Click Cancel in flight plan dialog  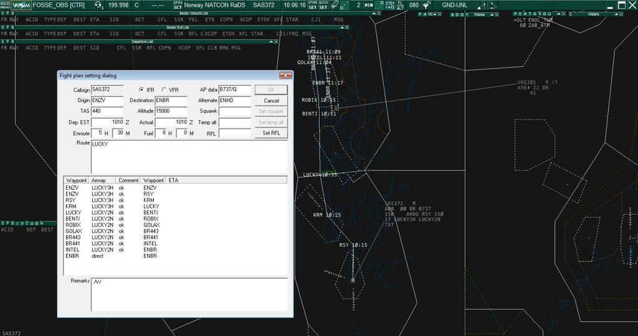tap(271, 101)
